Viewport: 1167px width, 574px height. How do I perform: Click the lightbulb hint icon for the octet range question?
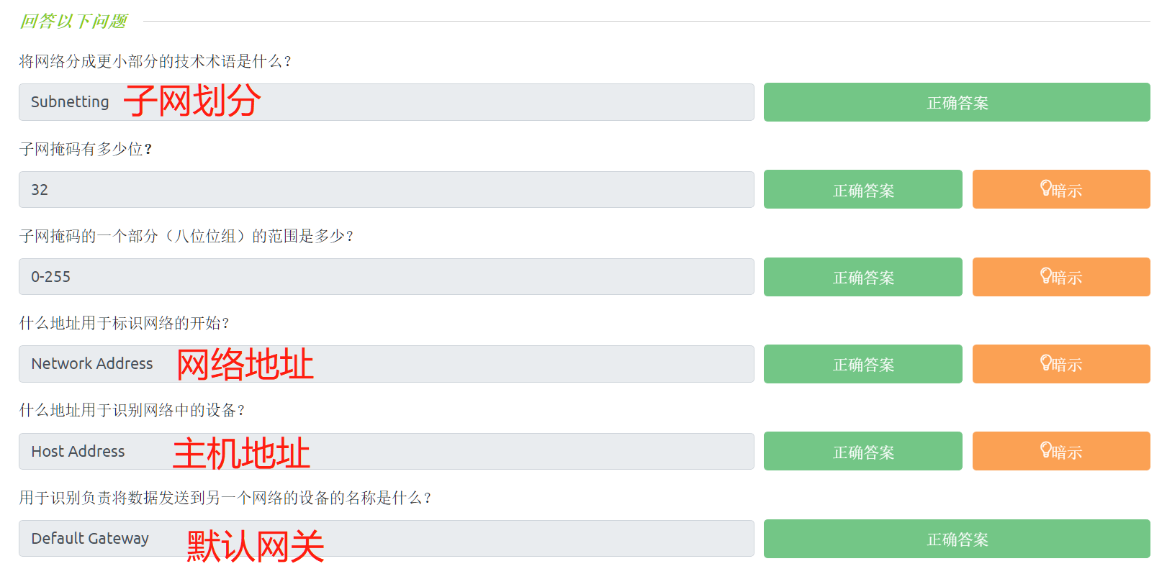coord(1046,275)
